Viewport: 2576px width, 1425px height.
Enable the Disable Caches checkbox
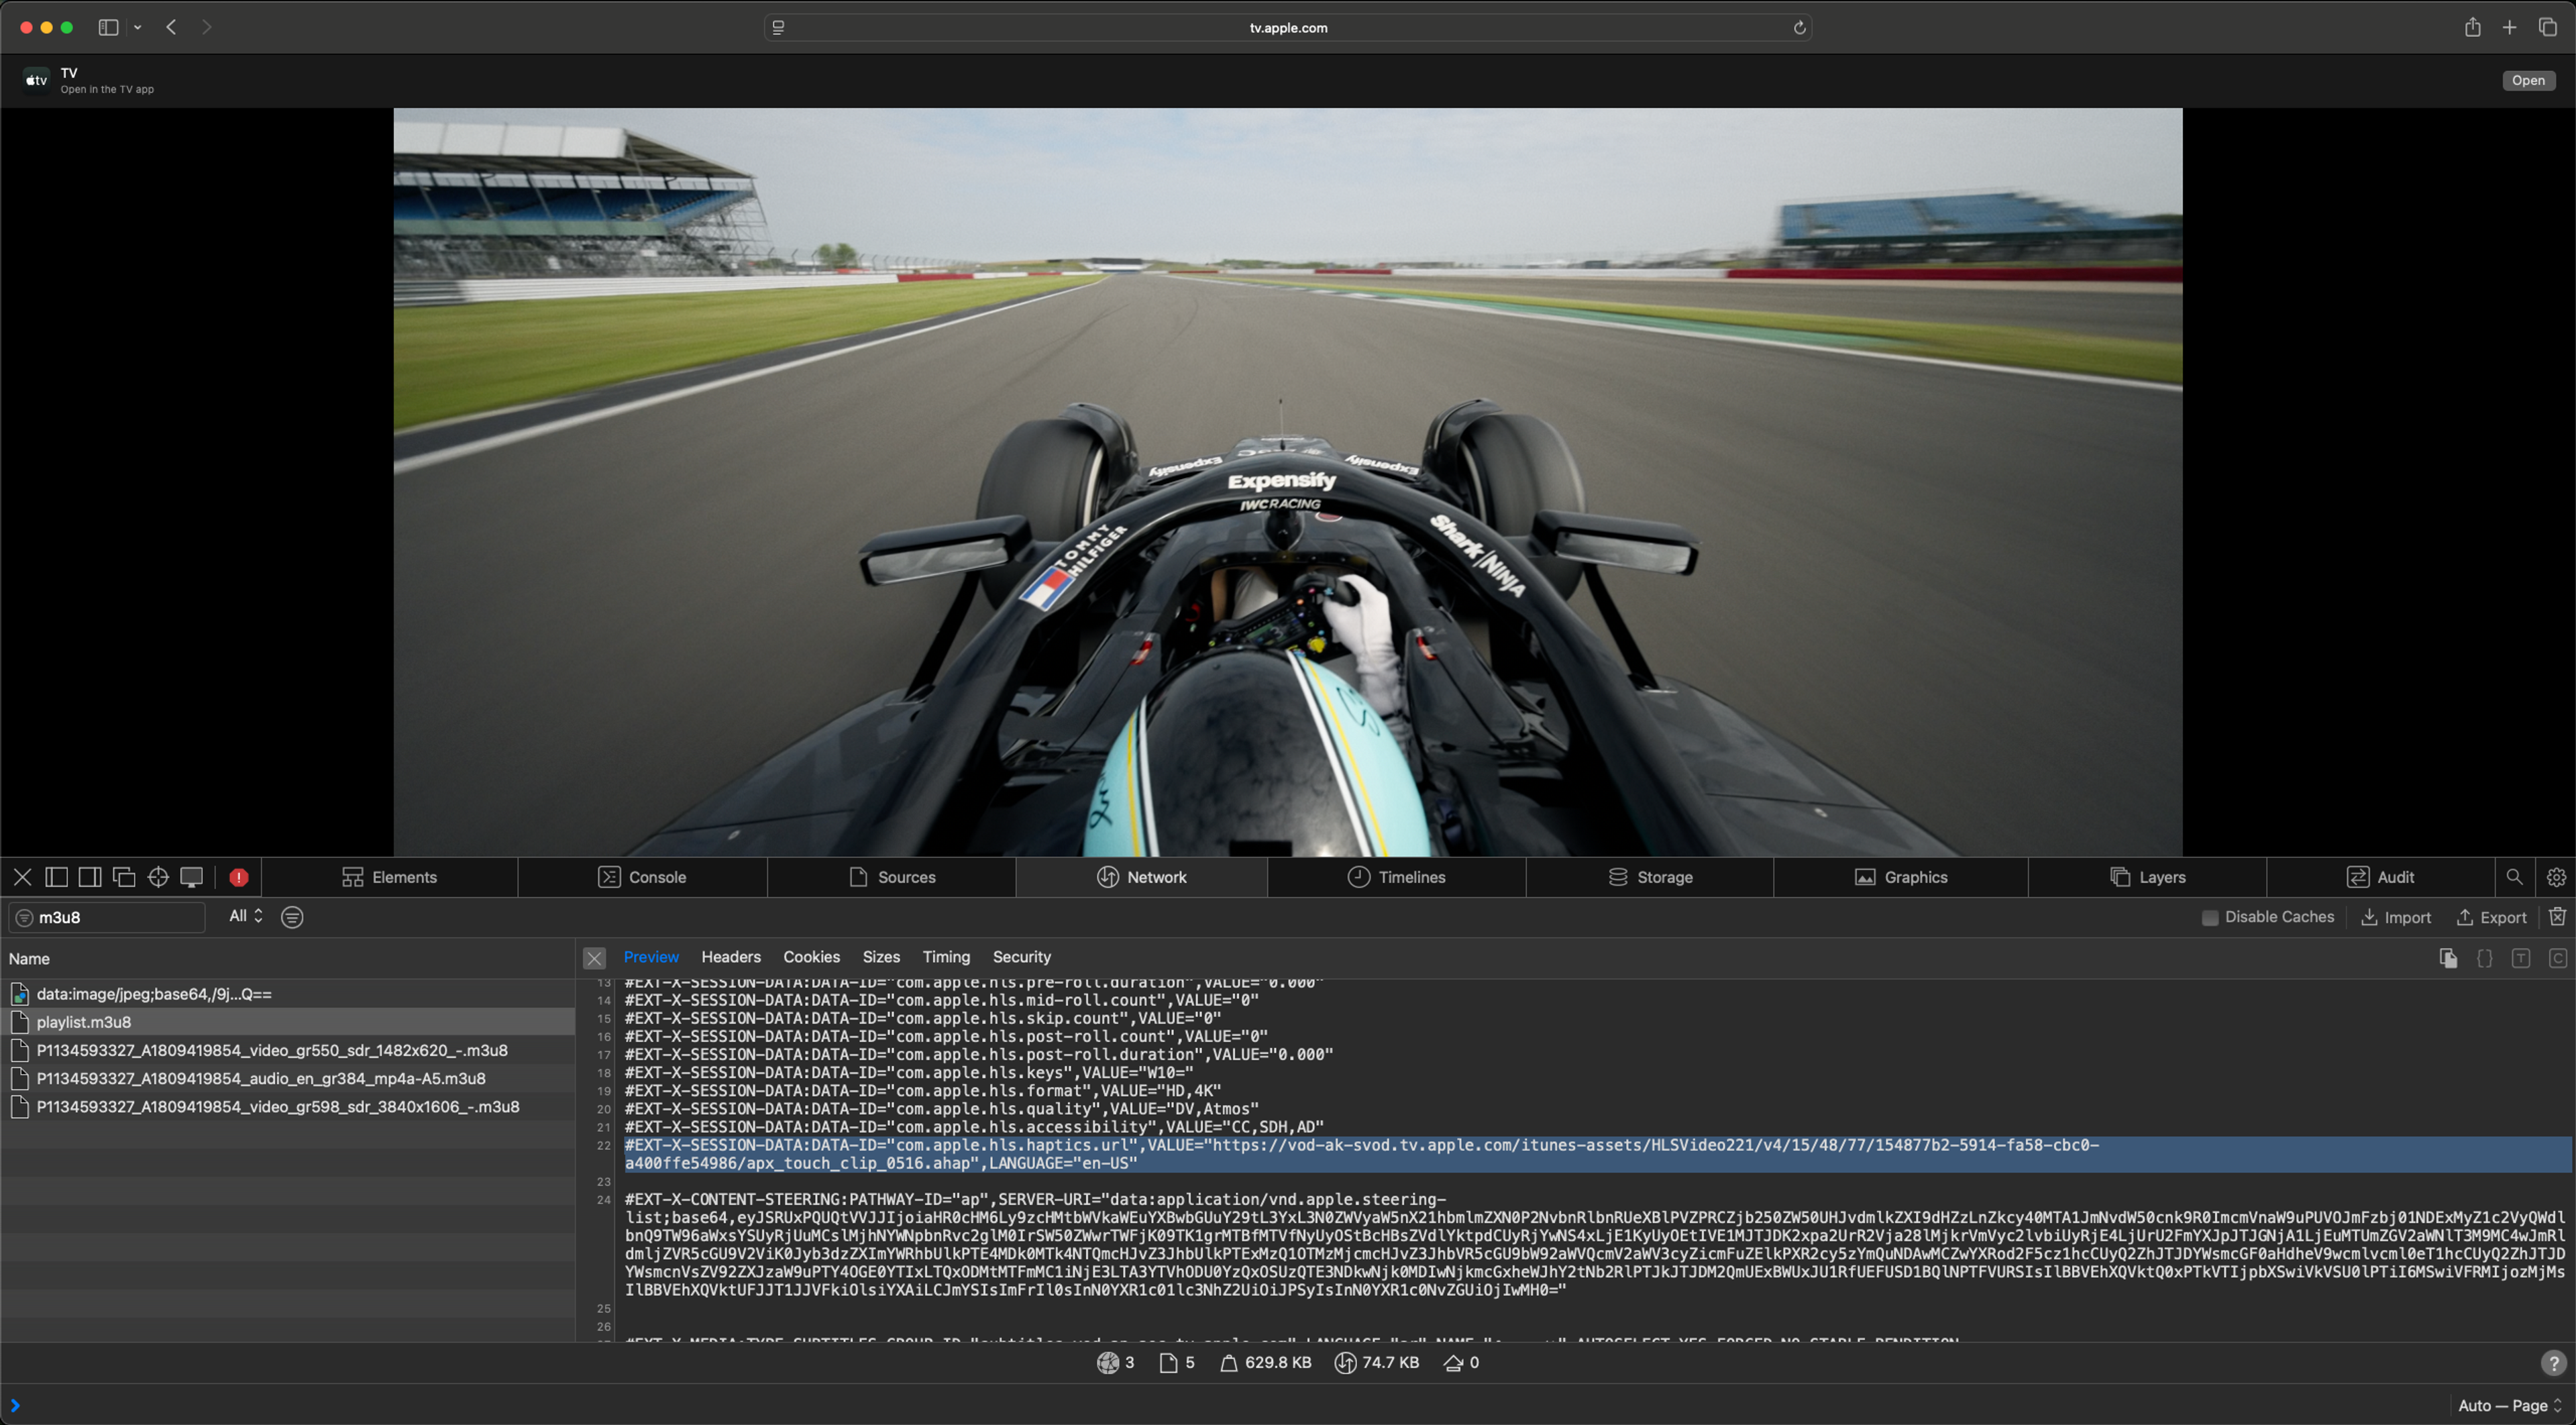pos(2210,917)
